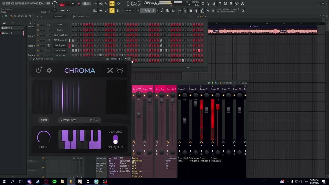Click the Channel rack title menu
This screenshot has height=185, width=329.
(x=82, y=16)
